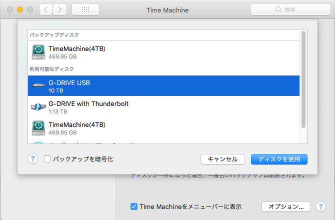Select TimeMachine(4TB) under backup disks

(163, 52)
